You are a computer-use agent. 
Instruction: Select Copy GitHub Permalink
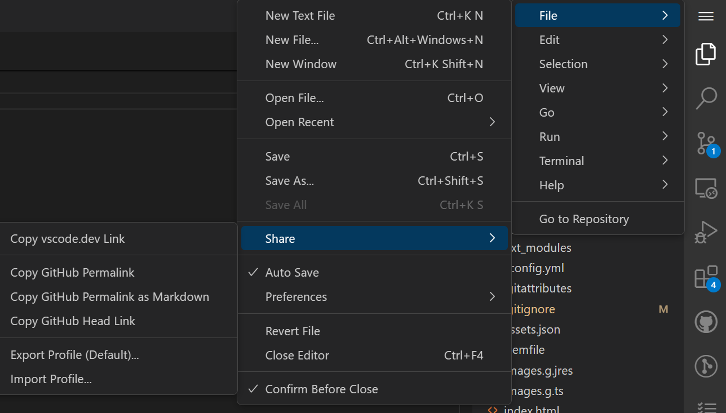[x=118, y=273]
